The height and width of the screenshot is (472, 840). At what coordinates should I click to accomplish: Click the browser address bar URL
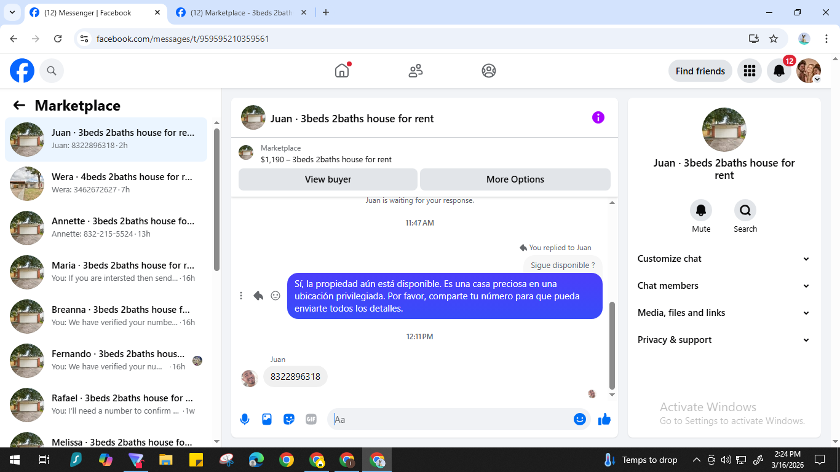click(183, 39)
